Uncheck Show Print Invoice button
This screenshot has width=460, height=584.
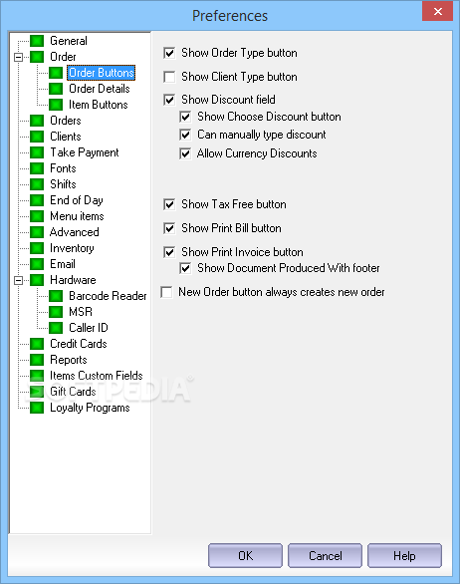[169, 252]
